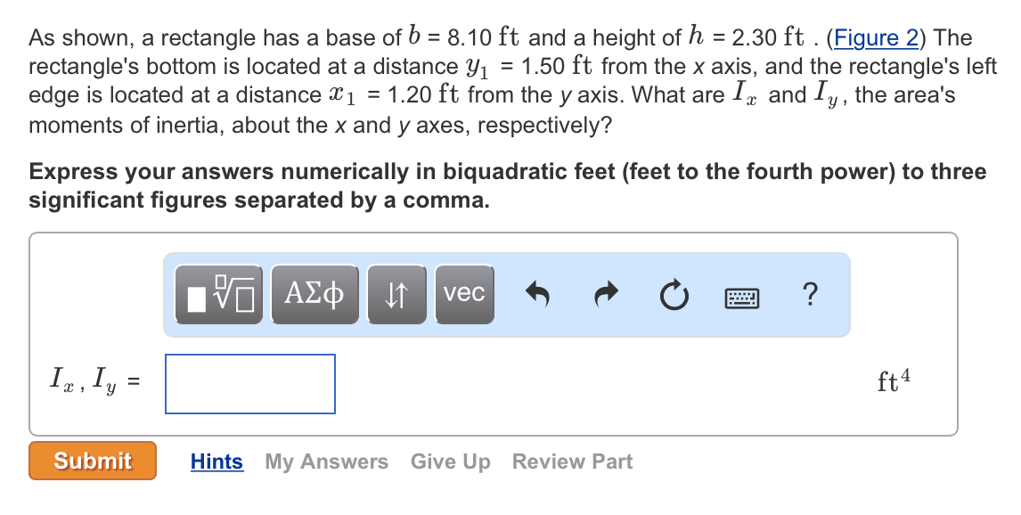
Task: Click the redo arrow icon
Action: [605, 294]
